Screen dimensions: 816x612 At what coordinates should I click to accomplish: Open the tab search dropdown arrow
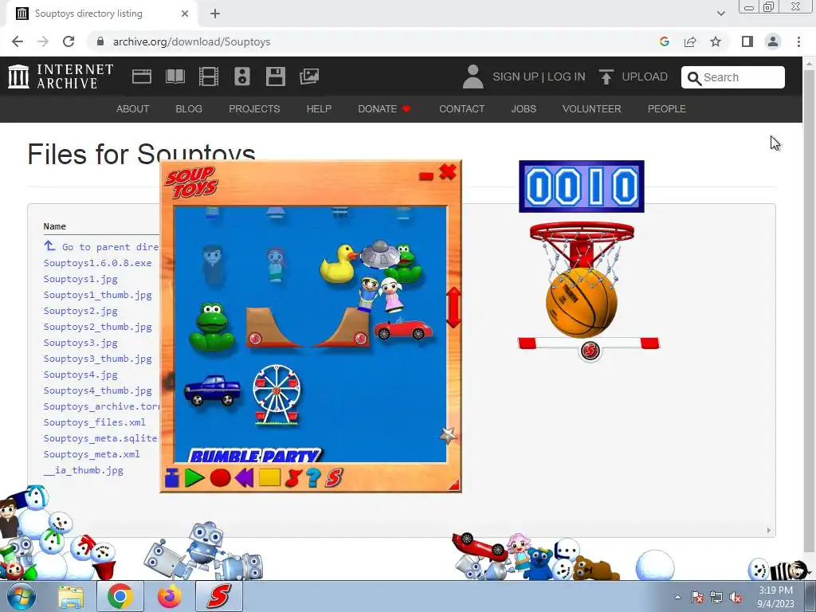pos(720,14)
